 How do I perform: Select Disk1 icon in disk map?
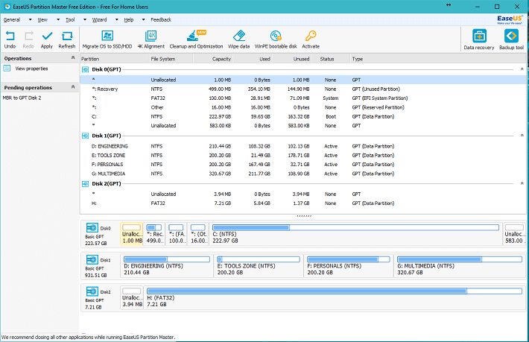[92, 260]
